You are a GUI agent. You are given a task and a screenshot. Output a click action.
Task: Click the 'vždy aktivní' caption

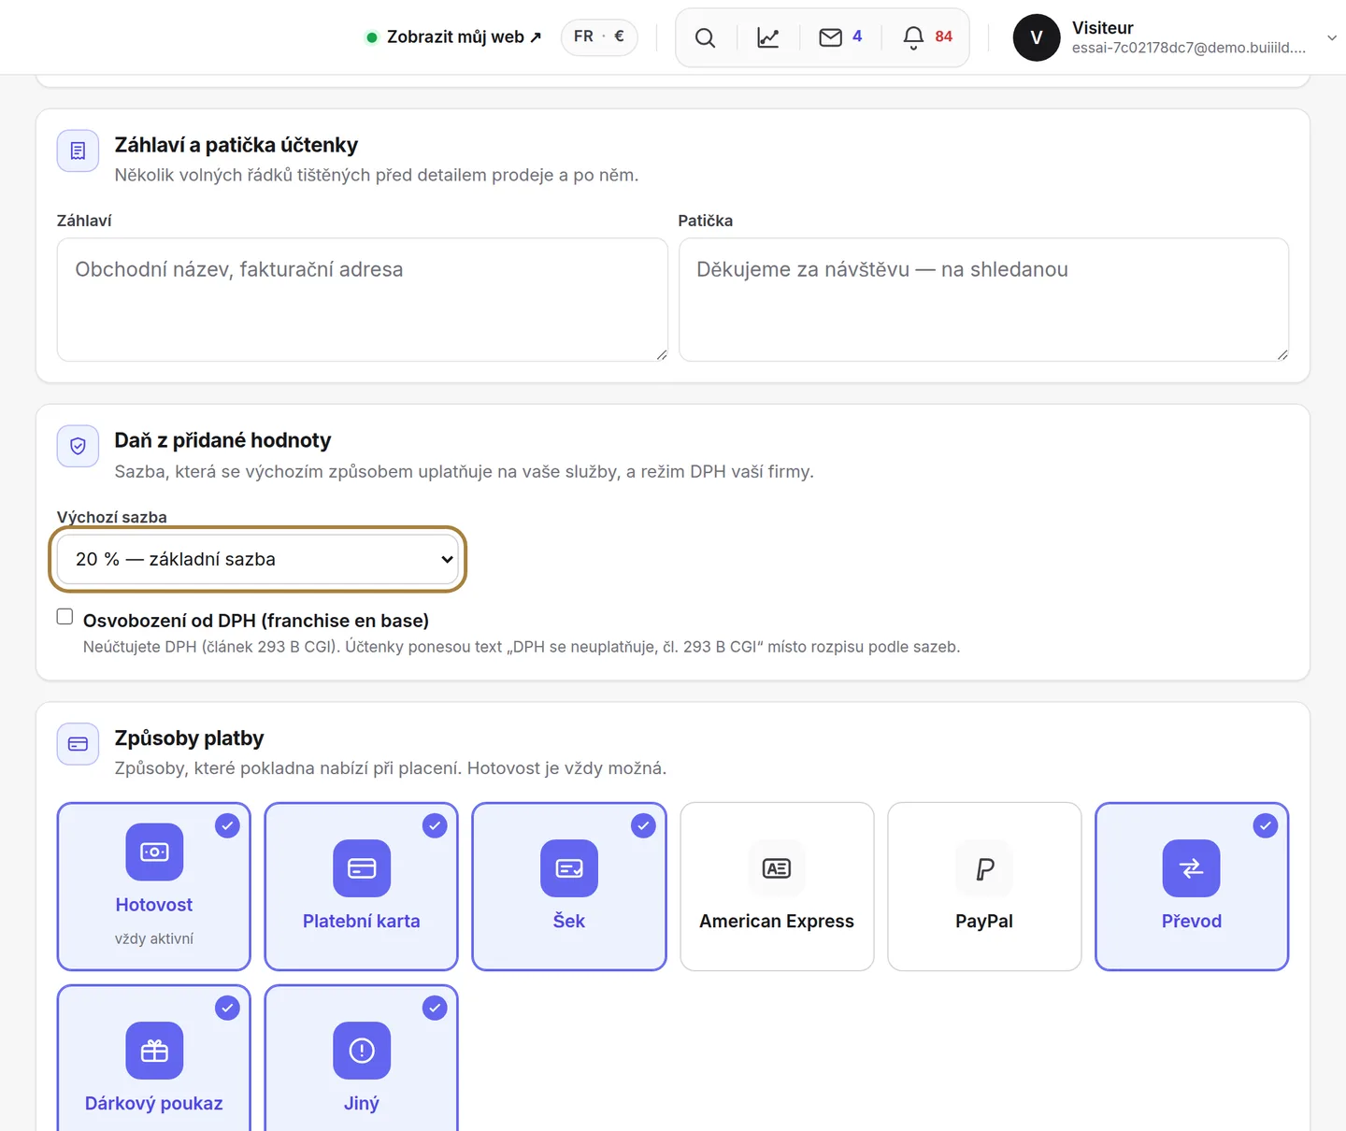click(154, 938)
